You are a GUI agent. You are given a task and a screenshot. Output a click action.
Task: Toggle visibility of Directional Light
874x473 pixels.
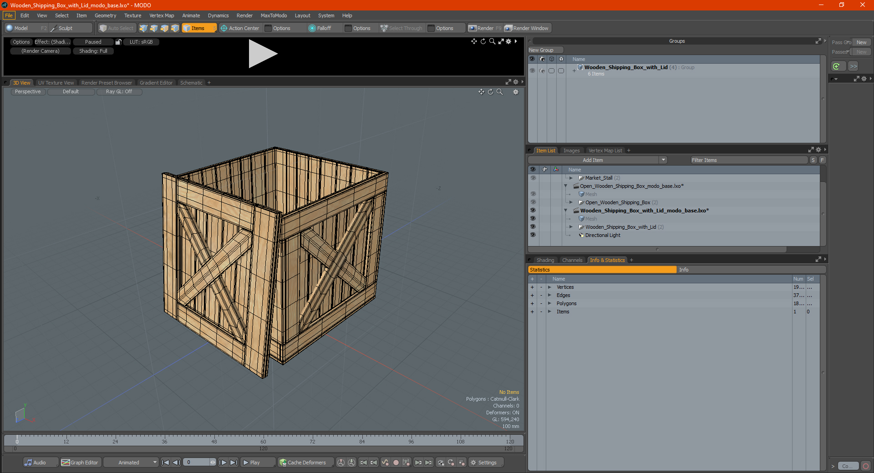pyautogui.click(x=533, y=235)
